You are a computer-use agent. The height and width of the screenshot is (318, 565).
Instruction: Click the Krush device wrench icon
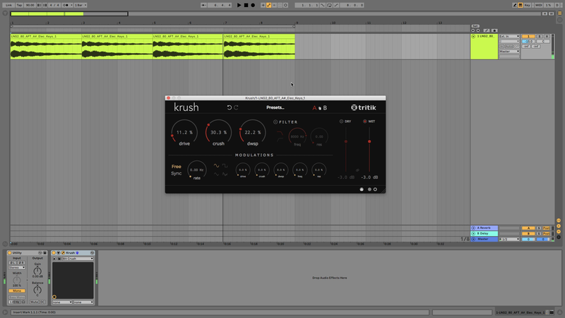(63, 253)
